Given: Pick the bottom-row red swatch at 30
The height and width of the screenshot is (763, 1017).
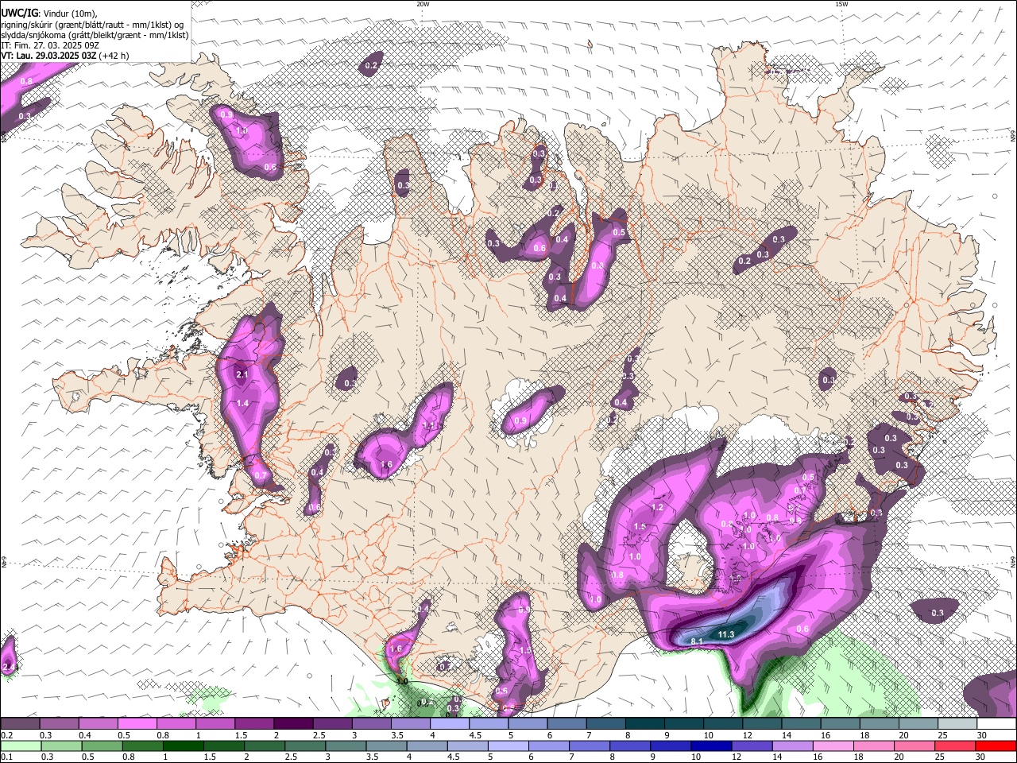Looking at the screenshot, I should click(x=996, y=746).
